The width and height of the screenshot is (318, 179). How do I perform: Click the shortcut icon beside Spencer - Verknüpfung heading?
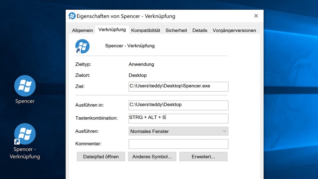(x=82, y=45)
